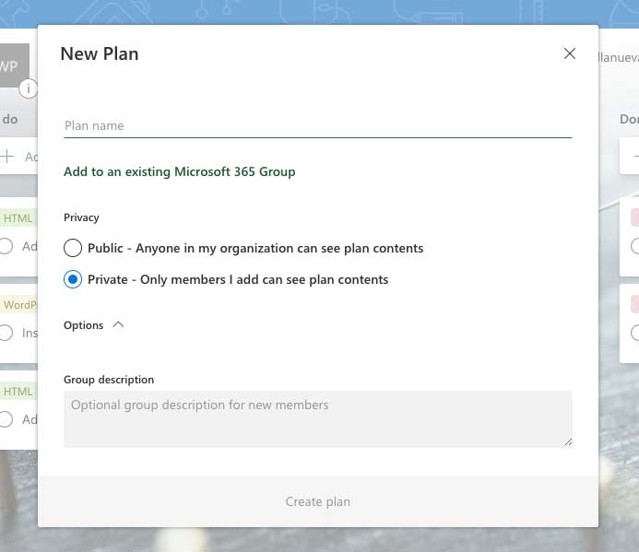
Task: Click the Create plan button
Action: [317, 502]
